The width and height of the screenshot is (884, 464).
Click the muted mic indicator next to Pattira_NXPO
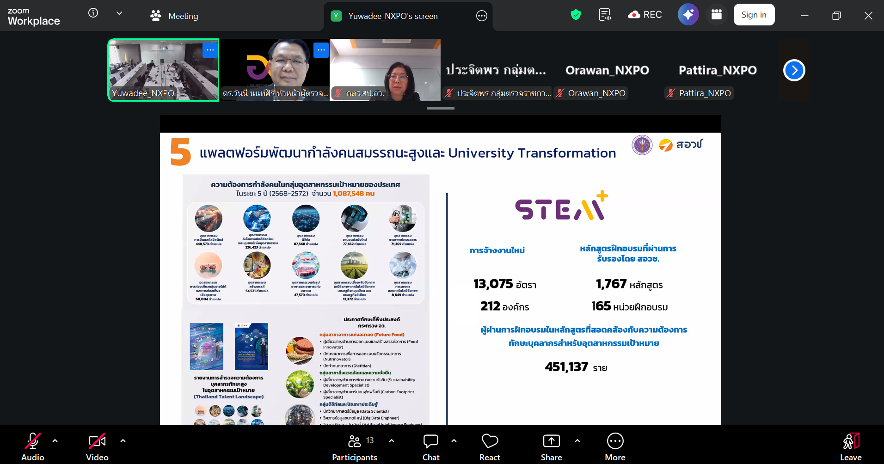click(670, 93)
